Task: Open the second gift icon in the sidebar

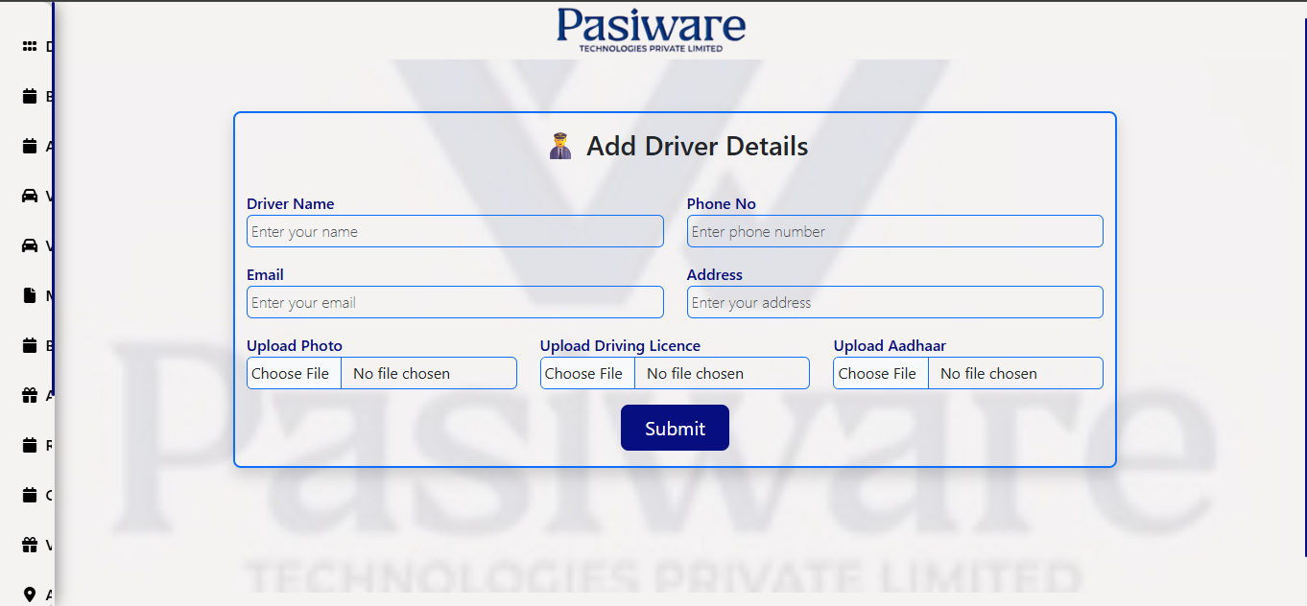Action: [29, 545]
